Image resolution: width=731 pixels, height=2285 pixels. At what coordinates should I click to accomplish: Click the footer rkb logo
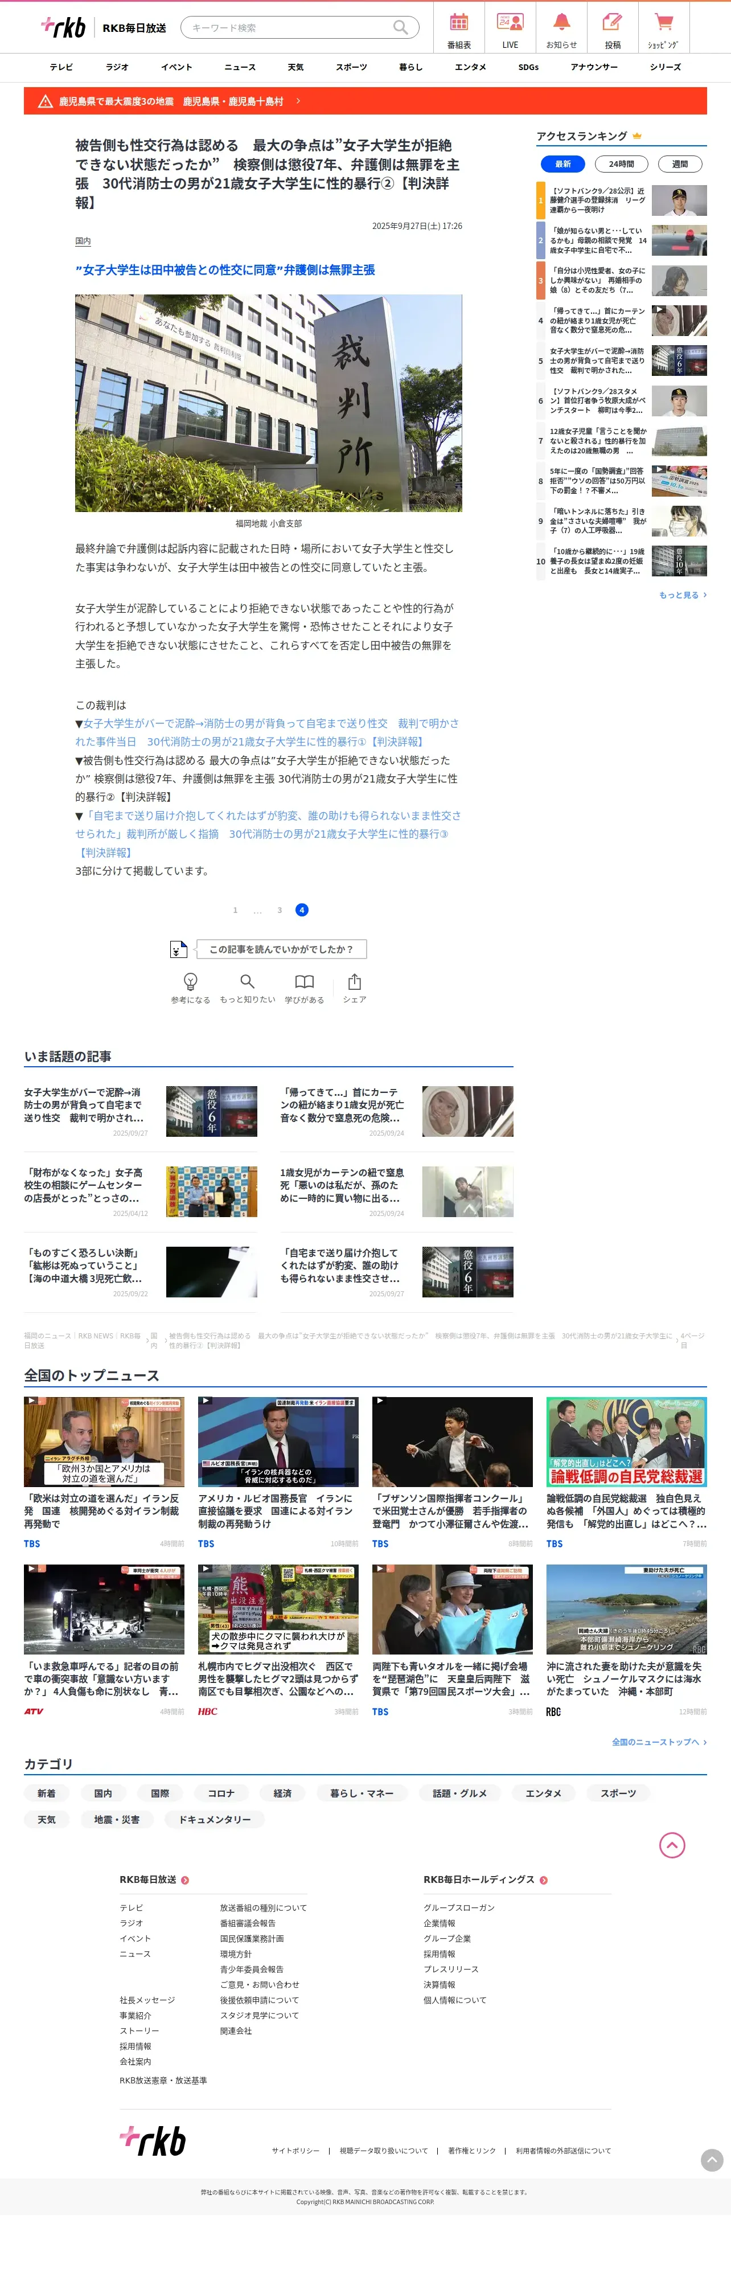[x=153, y=2140]
